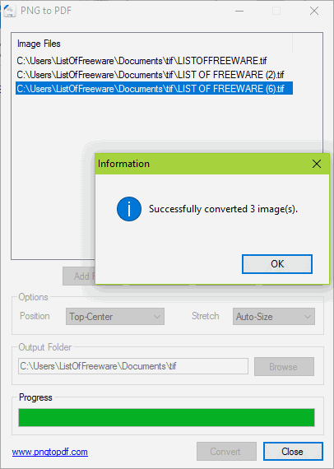Open the www.pngtopdf.com link
The height and width of the screenshot is (469, 334).
50,452
